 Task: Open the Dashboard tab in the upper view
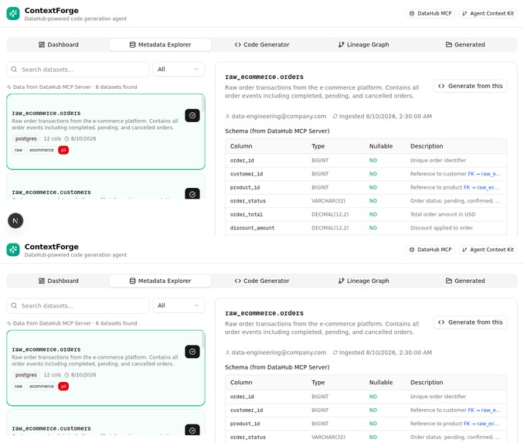(x=59, y=45)
